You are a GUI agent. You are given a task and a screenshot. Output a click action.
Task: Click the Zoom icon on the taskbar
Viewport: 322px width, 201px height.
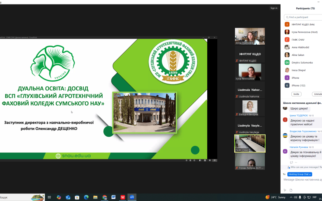132,197
